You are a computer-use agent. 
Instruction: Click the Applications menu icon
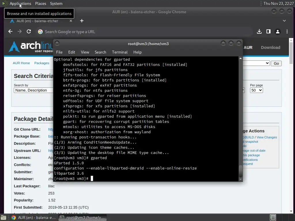point(5,3)
